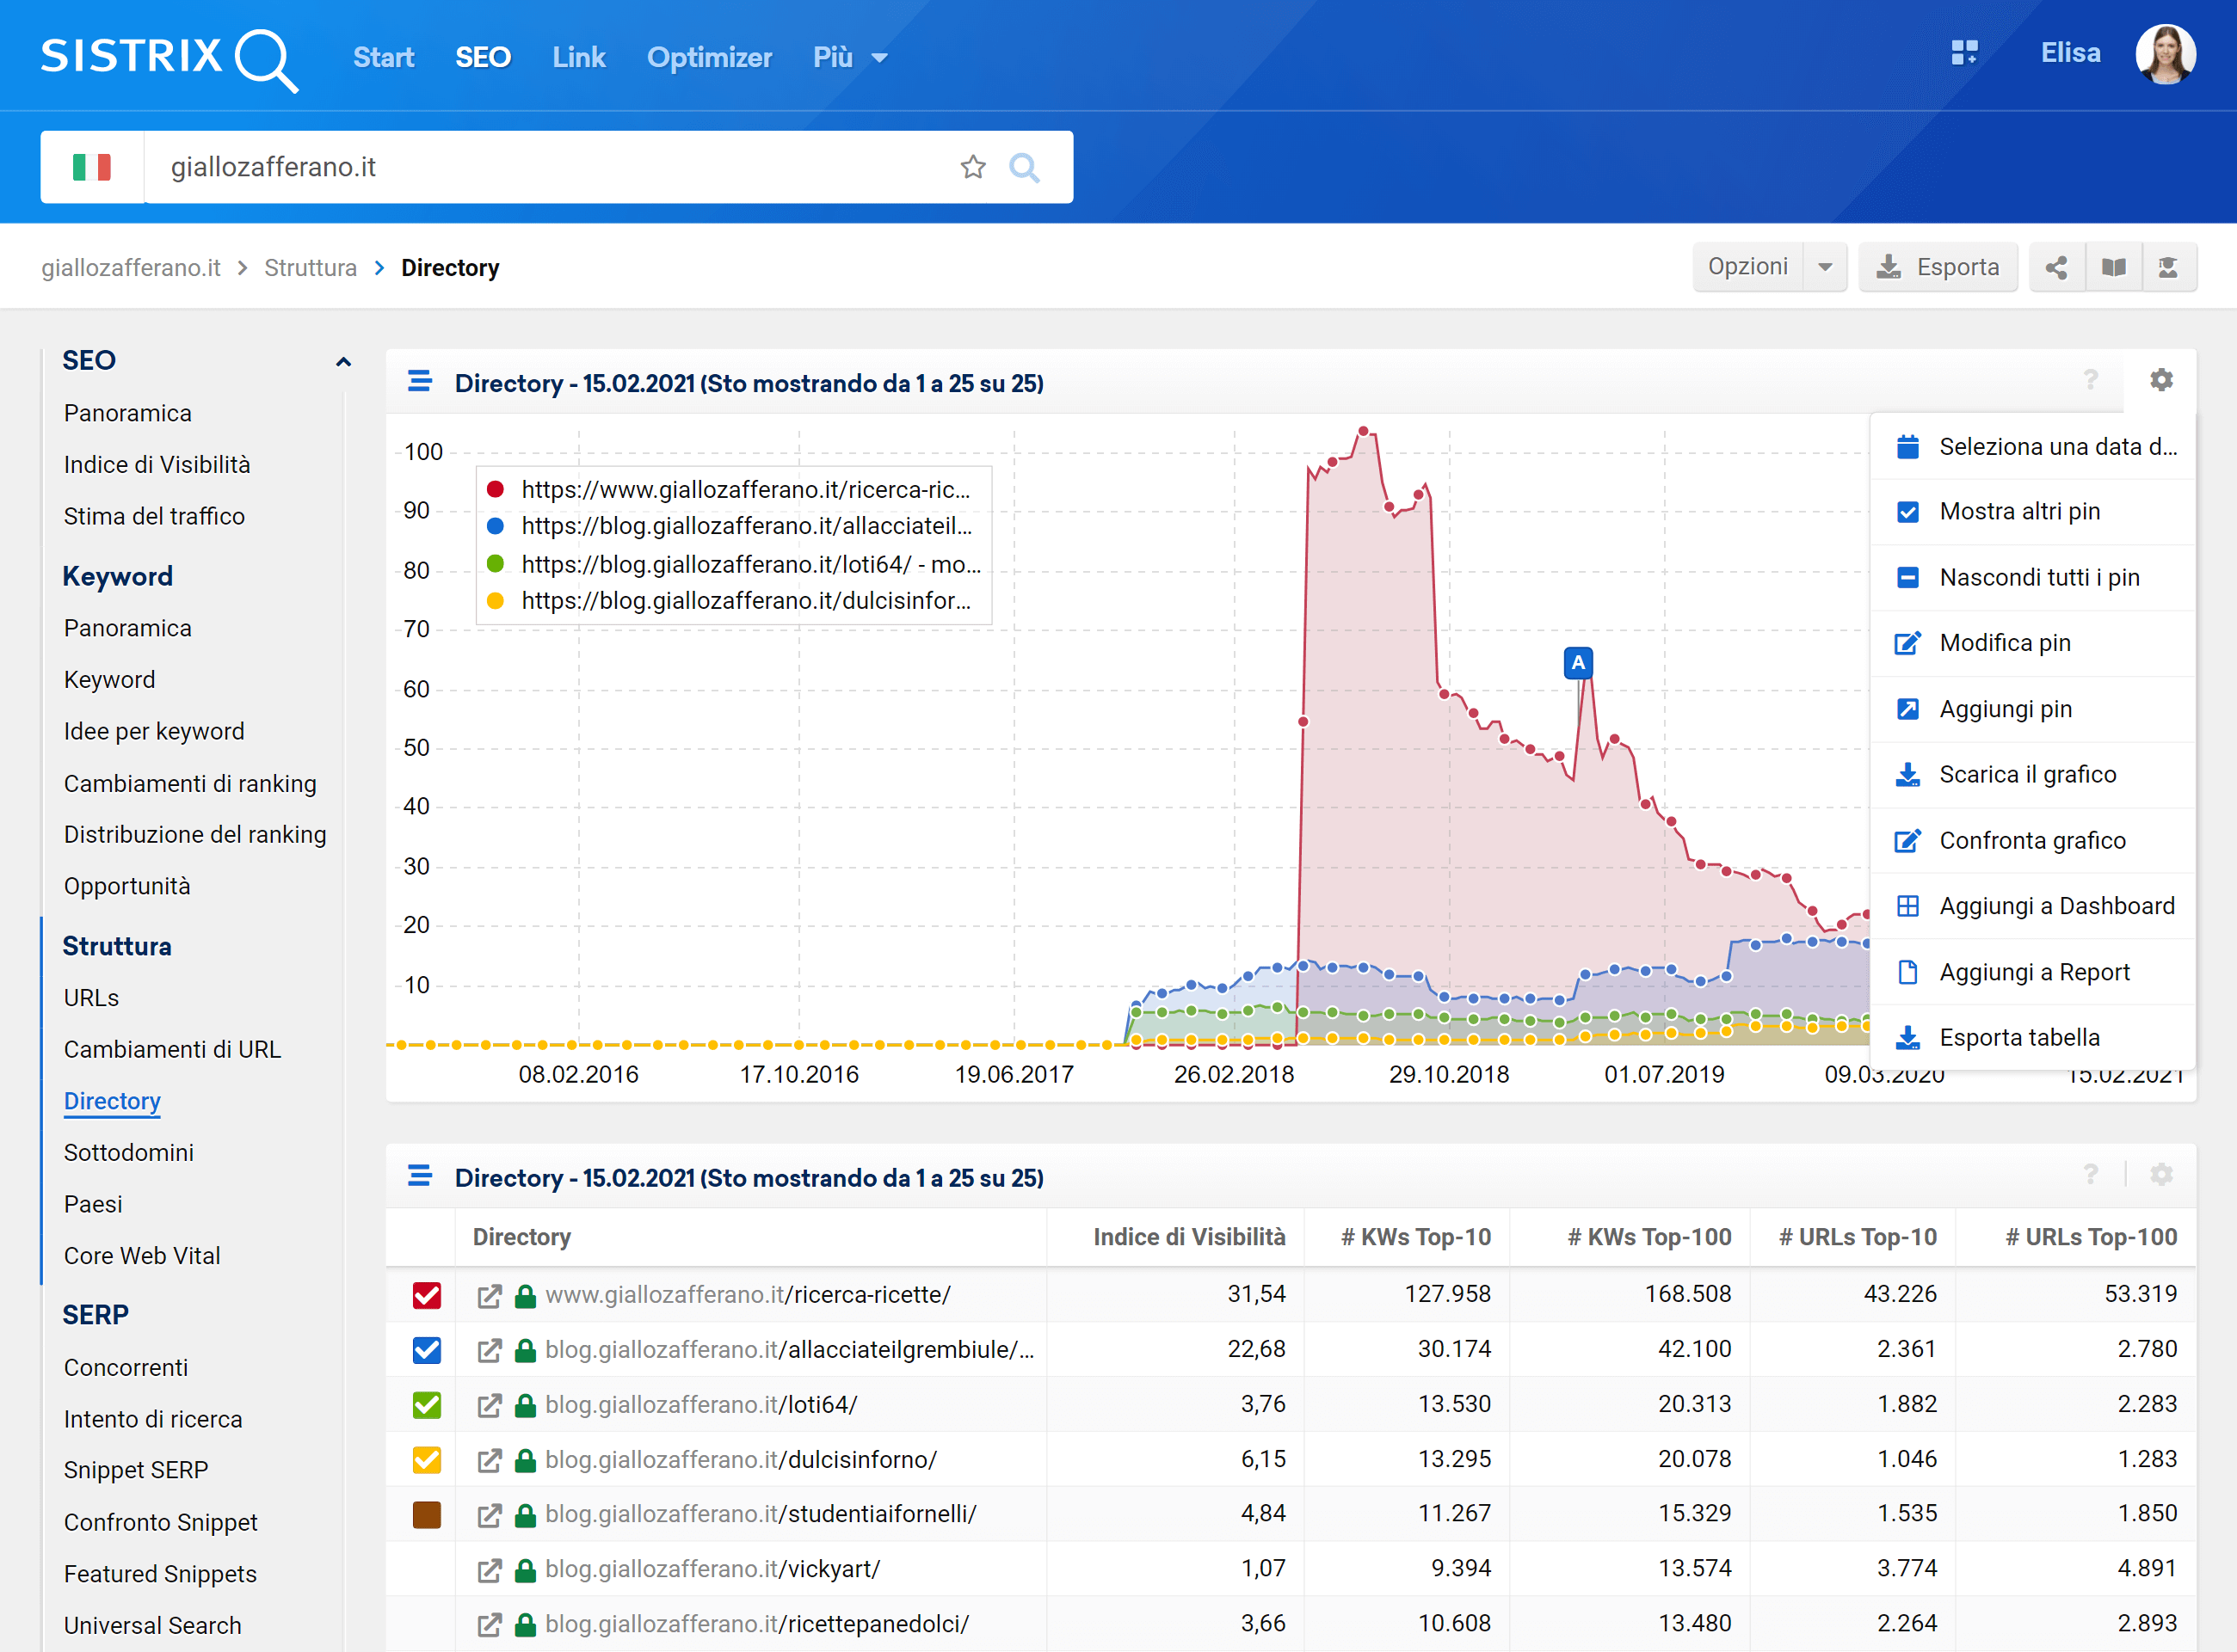Toggle green loti64 legend entry
The image size is (2237, 1652).
click(733, 564)
